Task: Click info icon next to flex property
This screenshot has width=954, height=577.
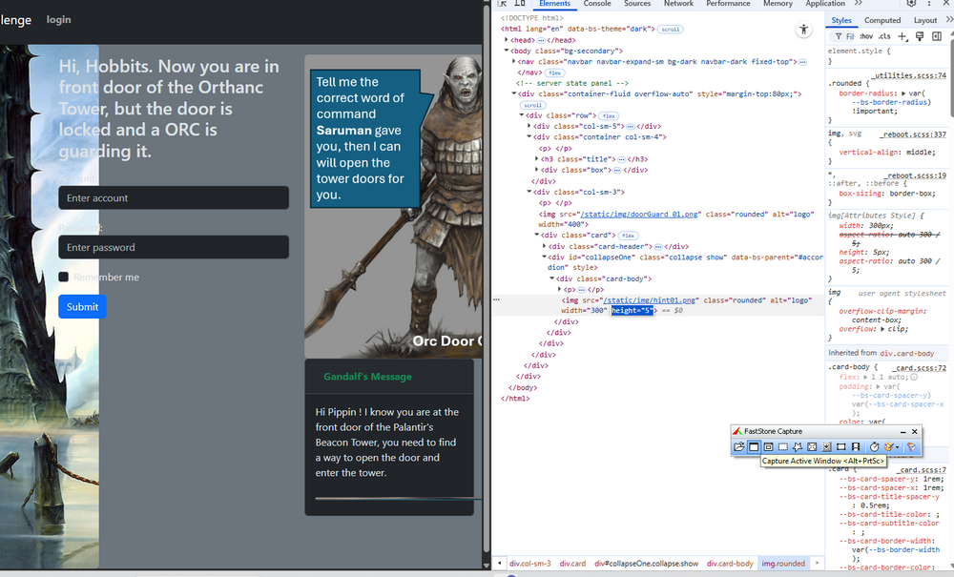Action: 914,377
